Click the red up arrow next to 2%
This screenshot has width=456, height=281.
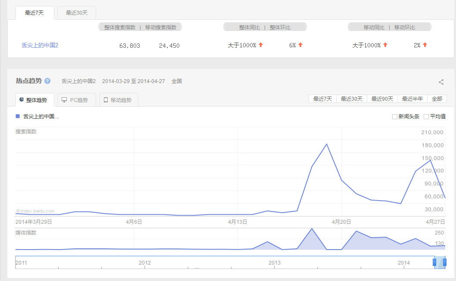point(425,45)
